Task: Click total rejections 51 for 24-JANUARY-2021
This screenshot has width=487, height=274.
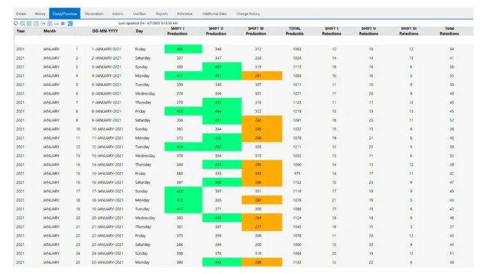Action: [451, 254]
